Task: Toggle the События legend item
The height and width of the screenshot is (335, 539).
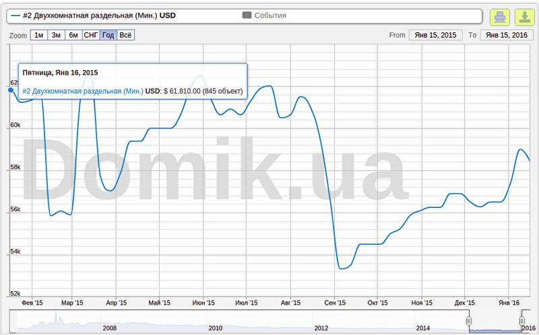Action: click(264, 15)
